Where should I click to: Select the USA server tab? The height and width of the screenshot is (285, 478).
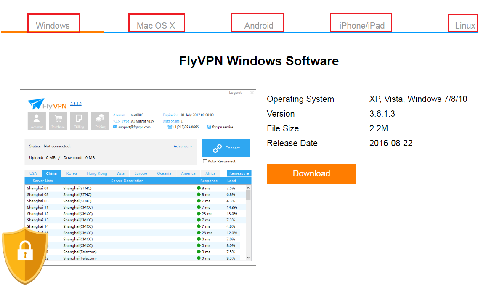pos(33,173)
